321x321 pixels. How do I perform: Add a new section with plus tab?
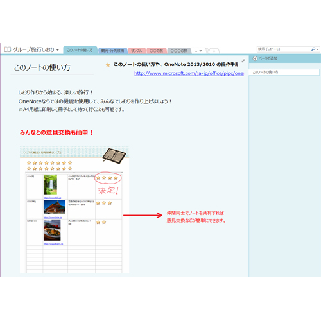coord(214,51)
